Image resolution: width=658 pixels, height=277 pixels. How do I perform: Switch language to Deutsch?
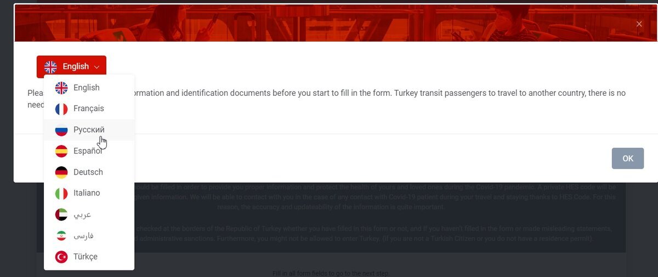point(89,172)
